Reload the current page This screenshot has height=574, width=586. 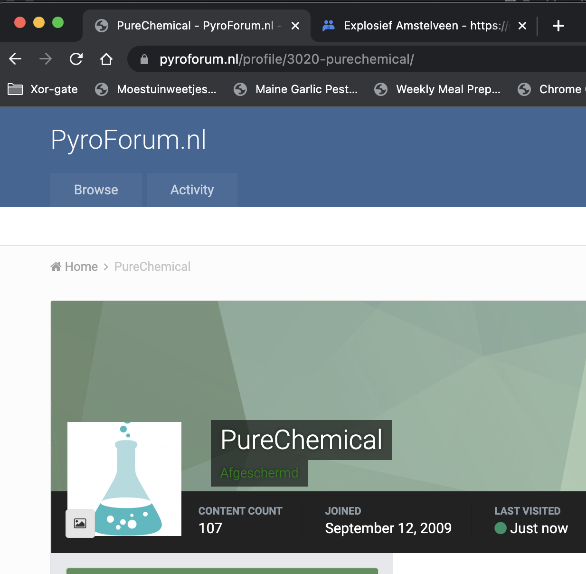pyautogui.click(x=76, y=59)
